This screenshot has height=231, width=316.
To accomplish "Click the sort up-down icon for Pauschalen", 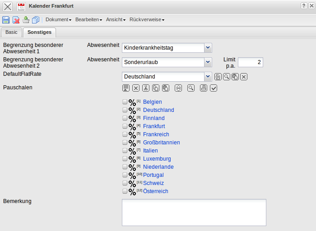I will [178, 88].
